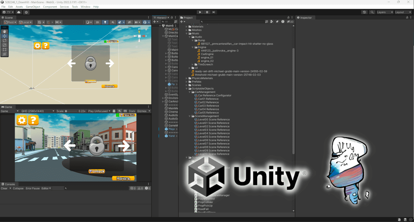Open the File menu
The width and height of the screenshot is (414, 222).
click(x=3, y=7)
